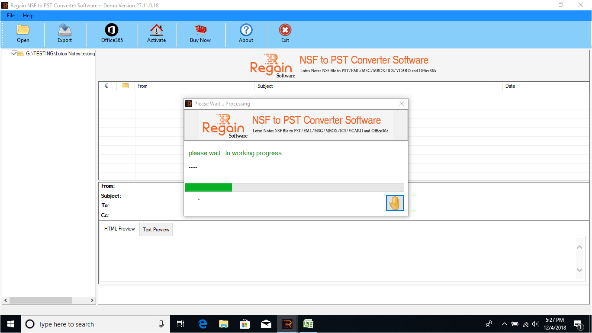Open Excel from the taskbar
592x333 pixels.
(x=308, y=324)
